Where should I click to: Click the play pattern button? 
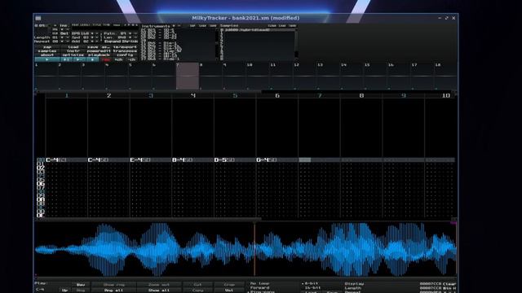tap(66, 59)
